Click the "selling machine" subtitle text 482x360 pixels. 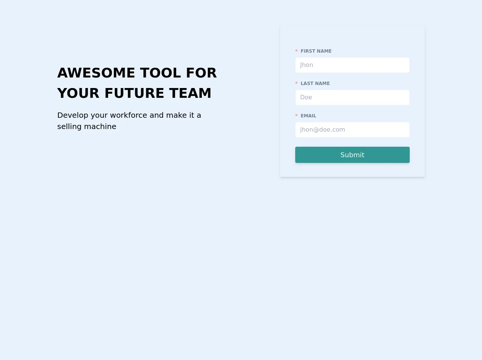[x=87, y=126]
